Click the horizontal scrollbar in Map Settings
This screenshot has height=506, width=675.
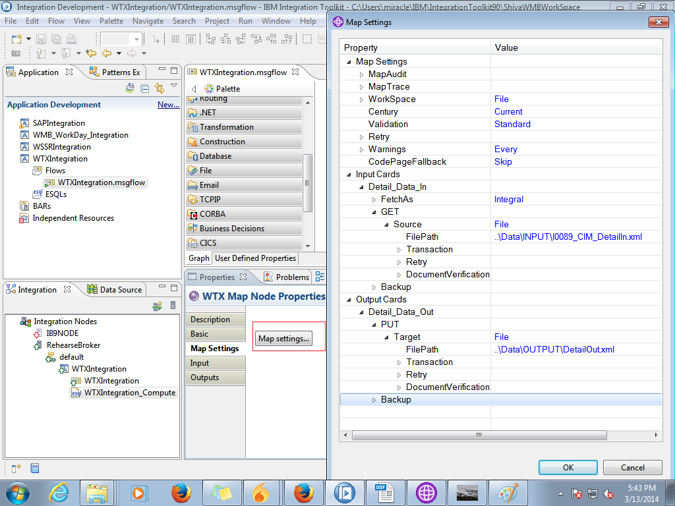pyautogui.click(x=479, y=436)
